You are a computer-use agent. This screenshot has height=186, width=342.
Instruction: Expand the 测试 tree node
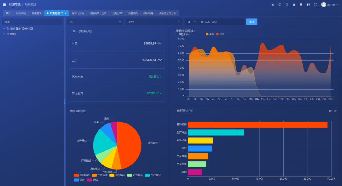[x=4, y=34]
